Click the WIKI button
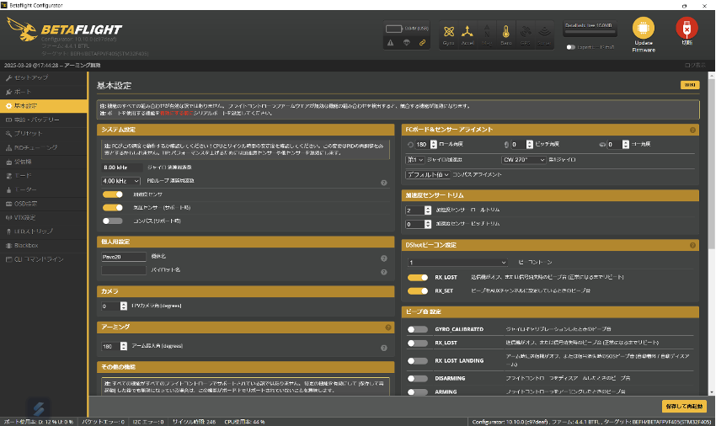The width and height of the screenshot is (716, 426). pos(689,85)
